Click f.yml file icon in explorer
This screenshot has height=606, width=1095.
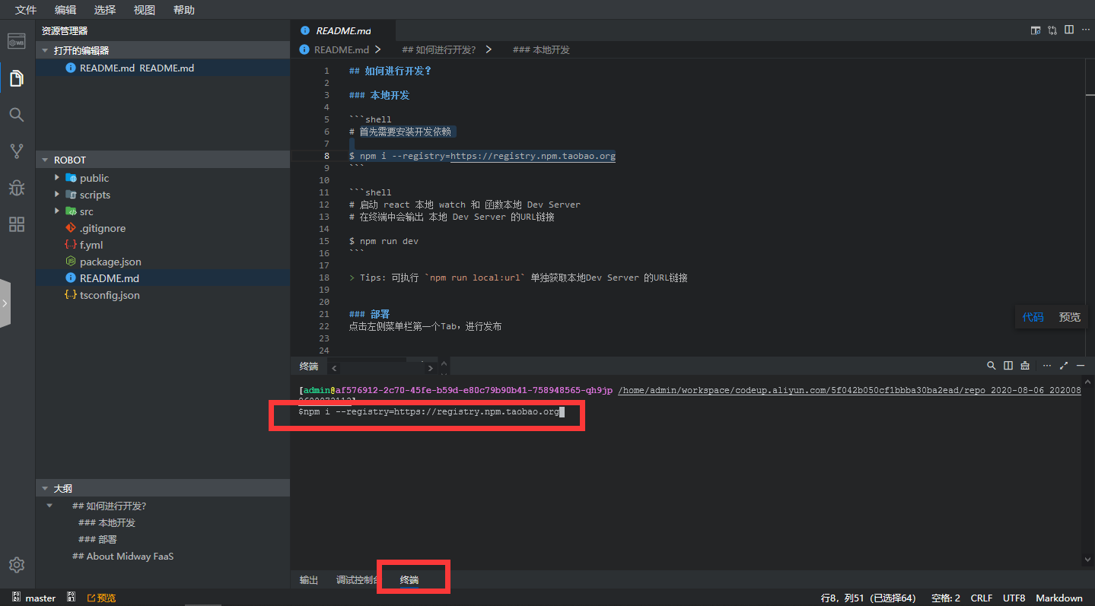click(x=71, y=245)
